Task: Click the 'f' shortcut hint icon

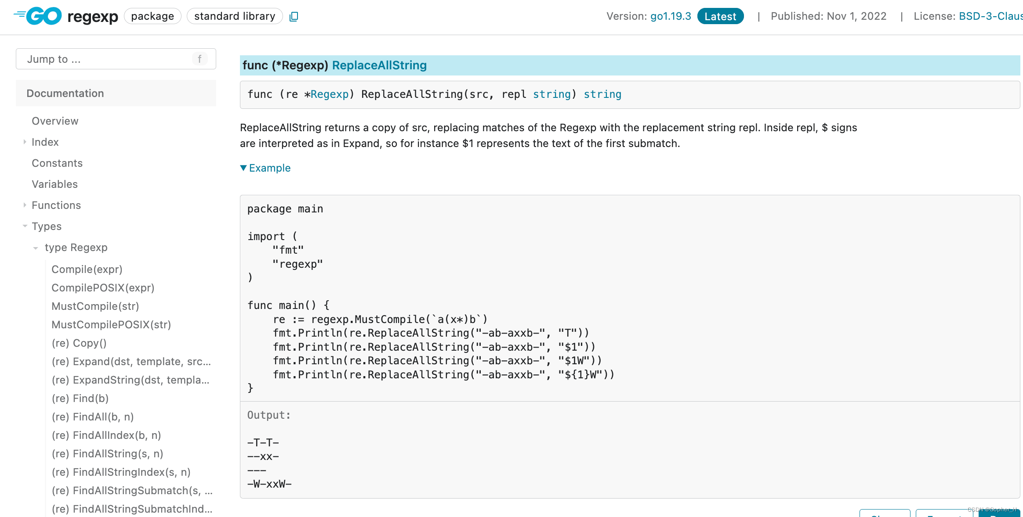Action: tap(200, 59)
